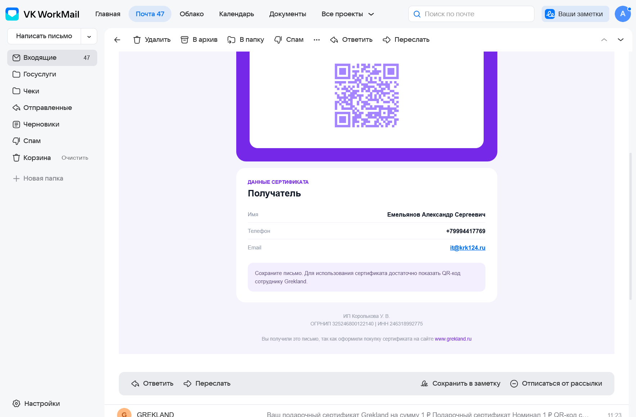This screenshot has width=636, height=417.
Task: Open the Облако tab
Action: coord(192,14)
